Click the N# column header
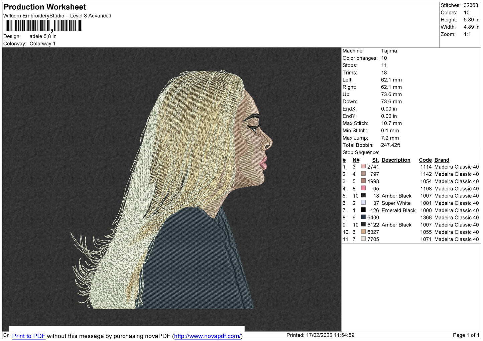Screen dimensions: 483x341 pyautogui.click(x=356, y=160)
